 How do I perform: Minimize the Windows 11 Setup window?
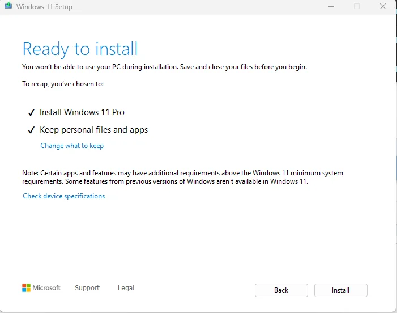tap(331, 7)
